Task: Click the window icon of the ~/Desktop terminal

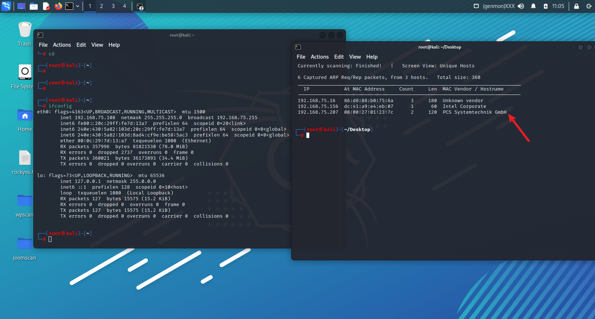Action: click(x=298, y=47)
